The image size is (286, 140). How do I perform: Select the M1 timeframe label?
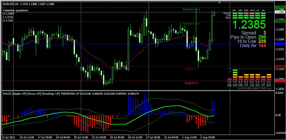[234, 10]
